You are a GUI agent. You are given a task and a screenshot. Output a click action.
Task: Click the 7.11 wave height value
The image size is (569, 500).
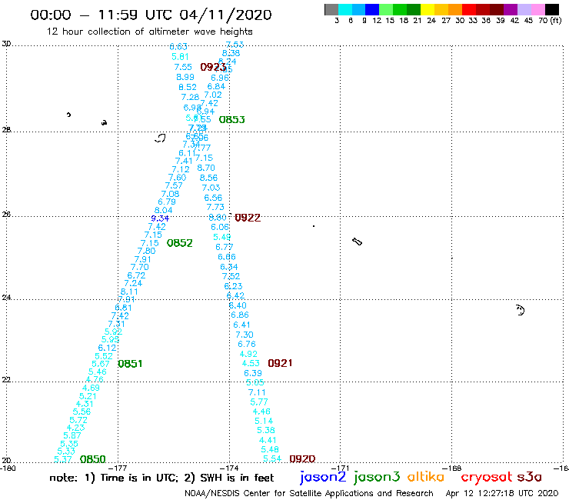257,392
